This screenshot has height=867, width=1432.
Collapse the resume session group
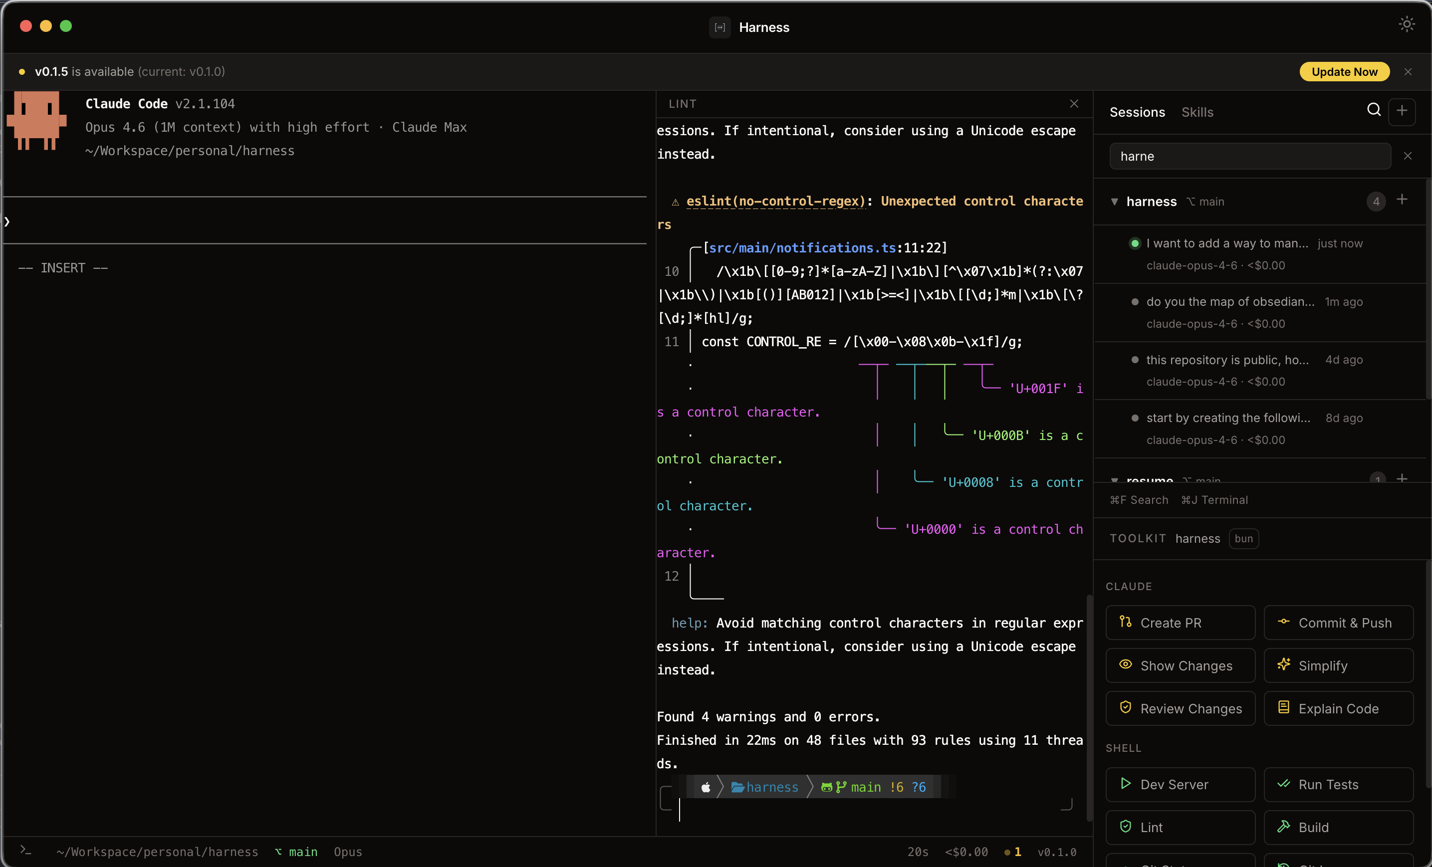point(1114,479)
